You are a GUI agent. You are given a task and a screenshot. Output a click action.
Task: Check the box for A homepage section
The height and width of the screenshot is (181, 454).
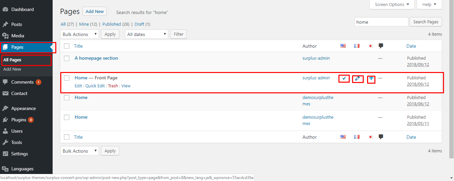[x=67, y=58]
